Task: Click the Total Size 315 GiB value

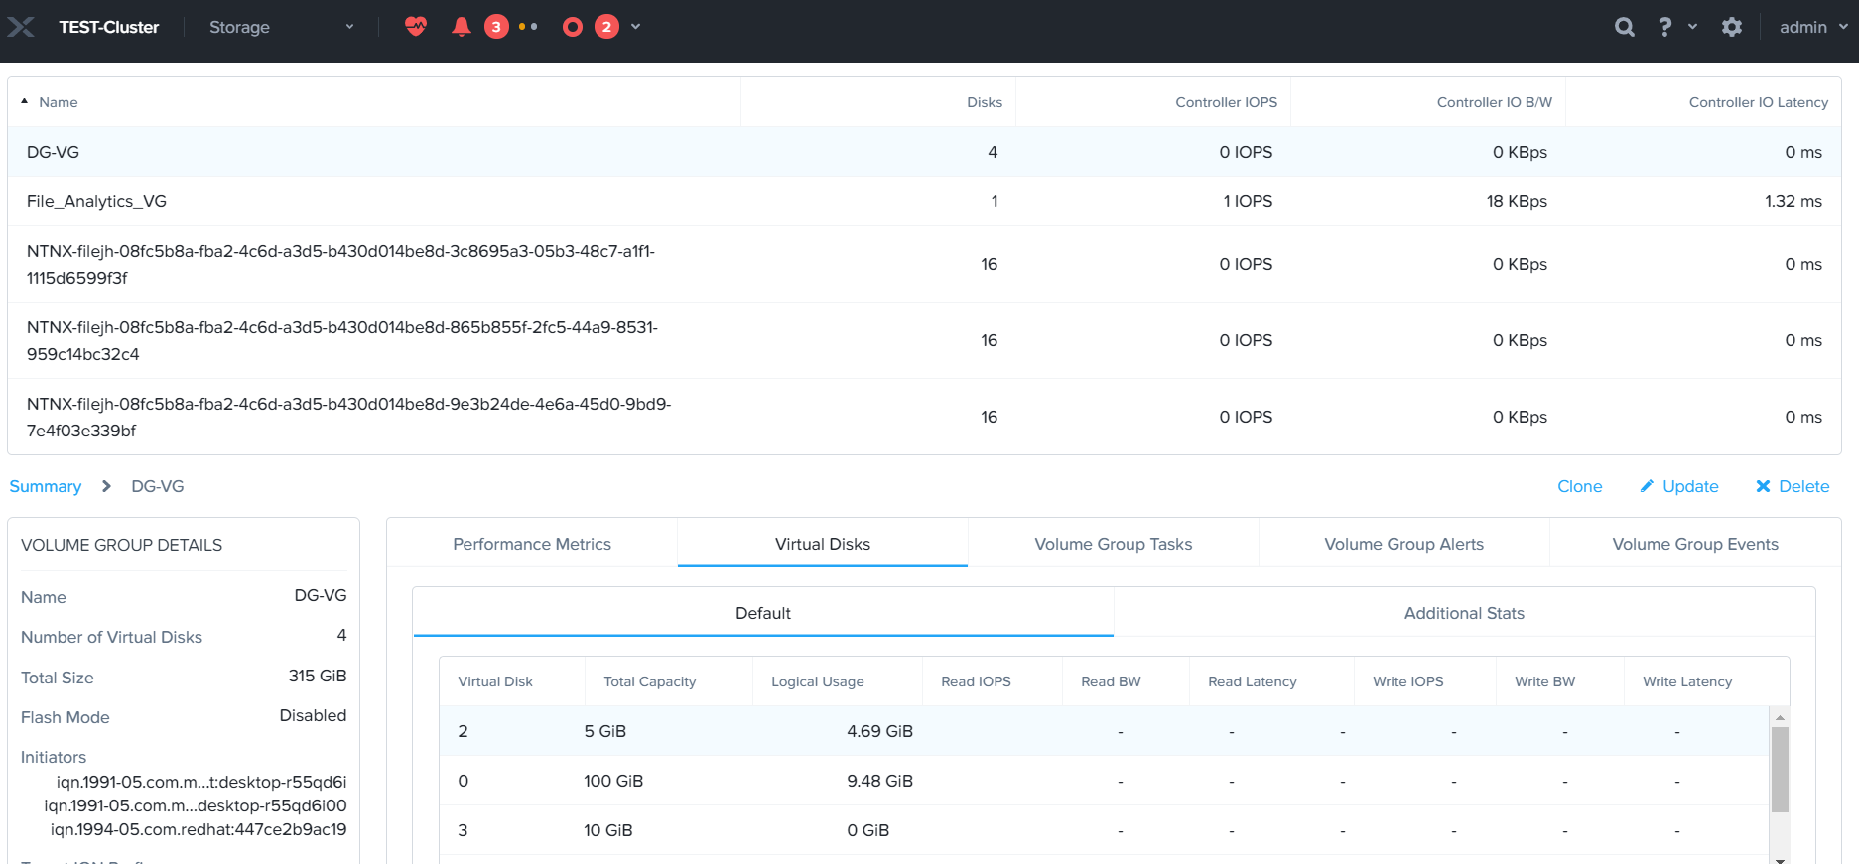Action: (318, 676)
